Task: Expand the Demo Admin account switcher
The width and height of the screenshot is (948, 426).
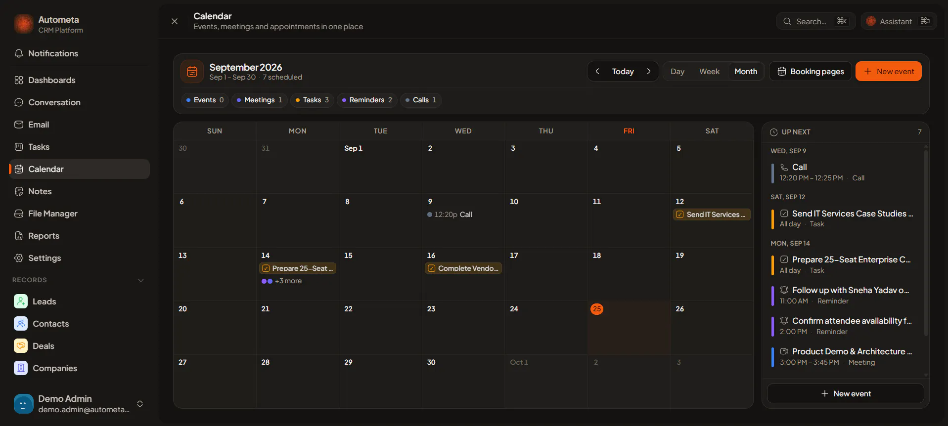Action: click(140, 404)
